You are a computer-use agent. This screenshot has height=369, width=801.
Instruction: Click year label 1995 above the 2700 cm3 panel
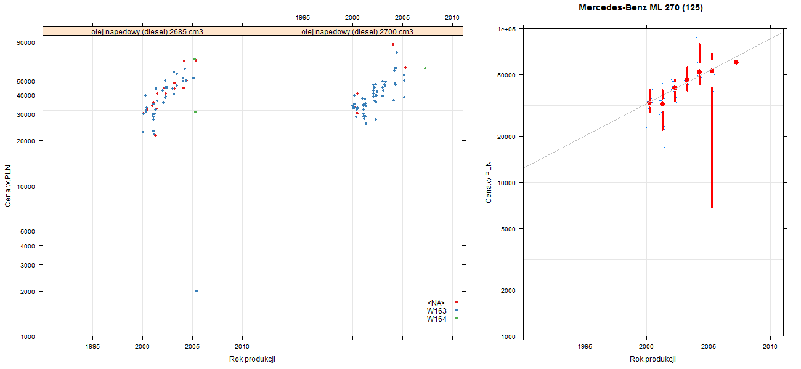(x=303, y=17)
